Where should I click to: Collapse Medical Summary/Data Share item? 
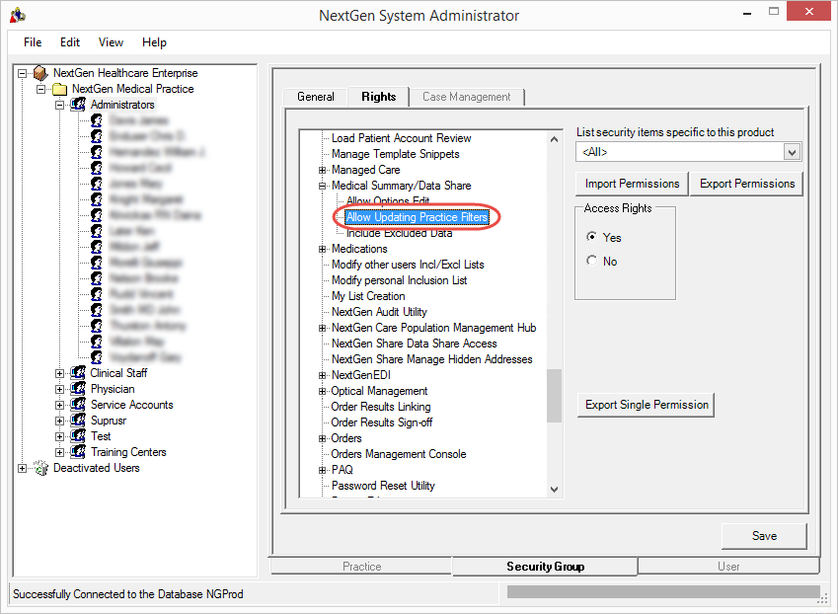[322, 186]
